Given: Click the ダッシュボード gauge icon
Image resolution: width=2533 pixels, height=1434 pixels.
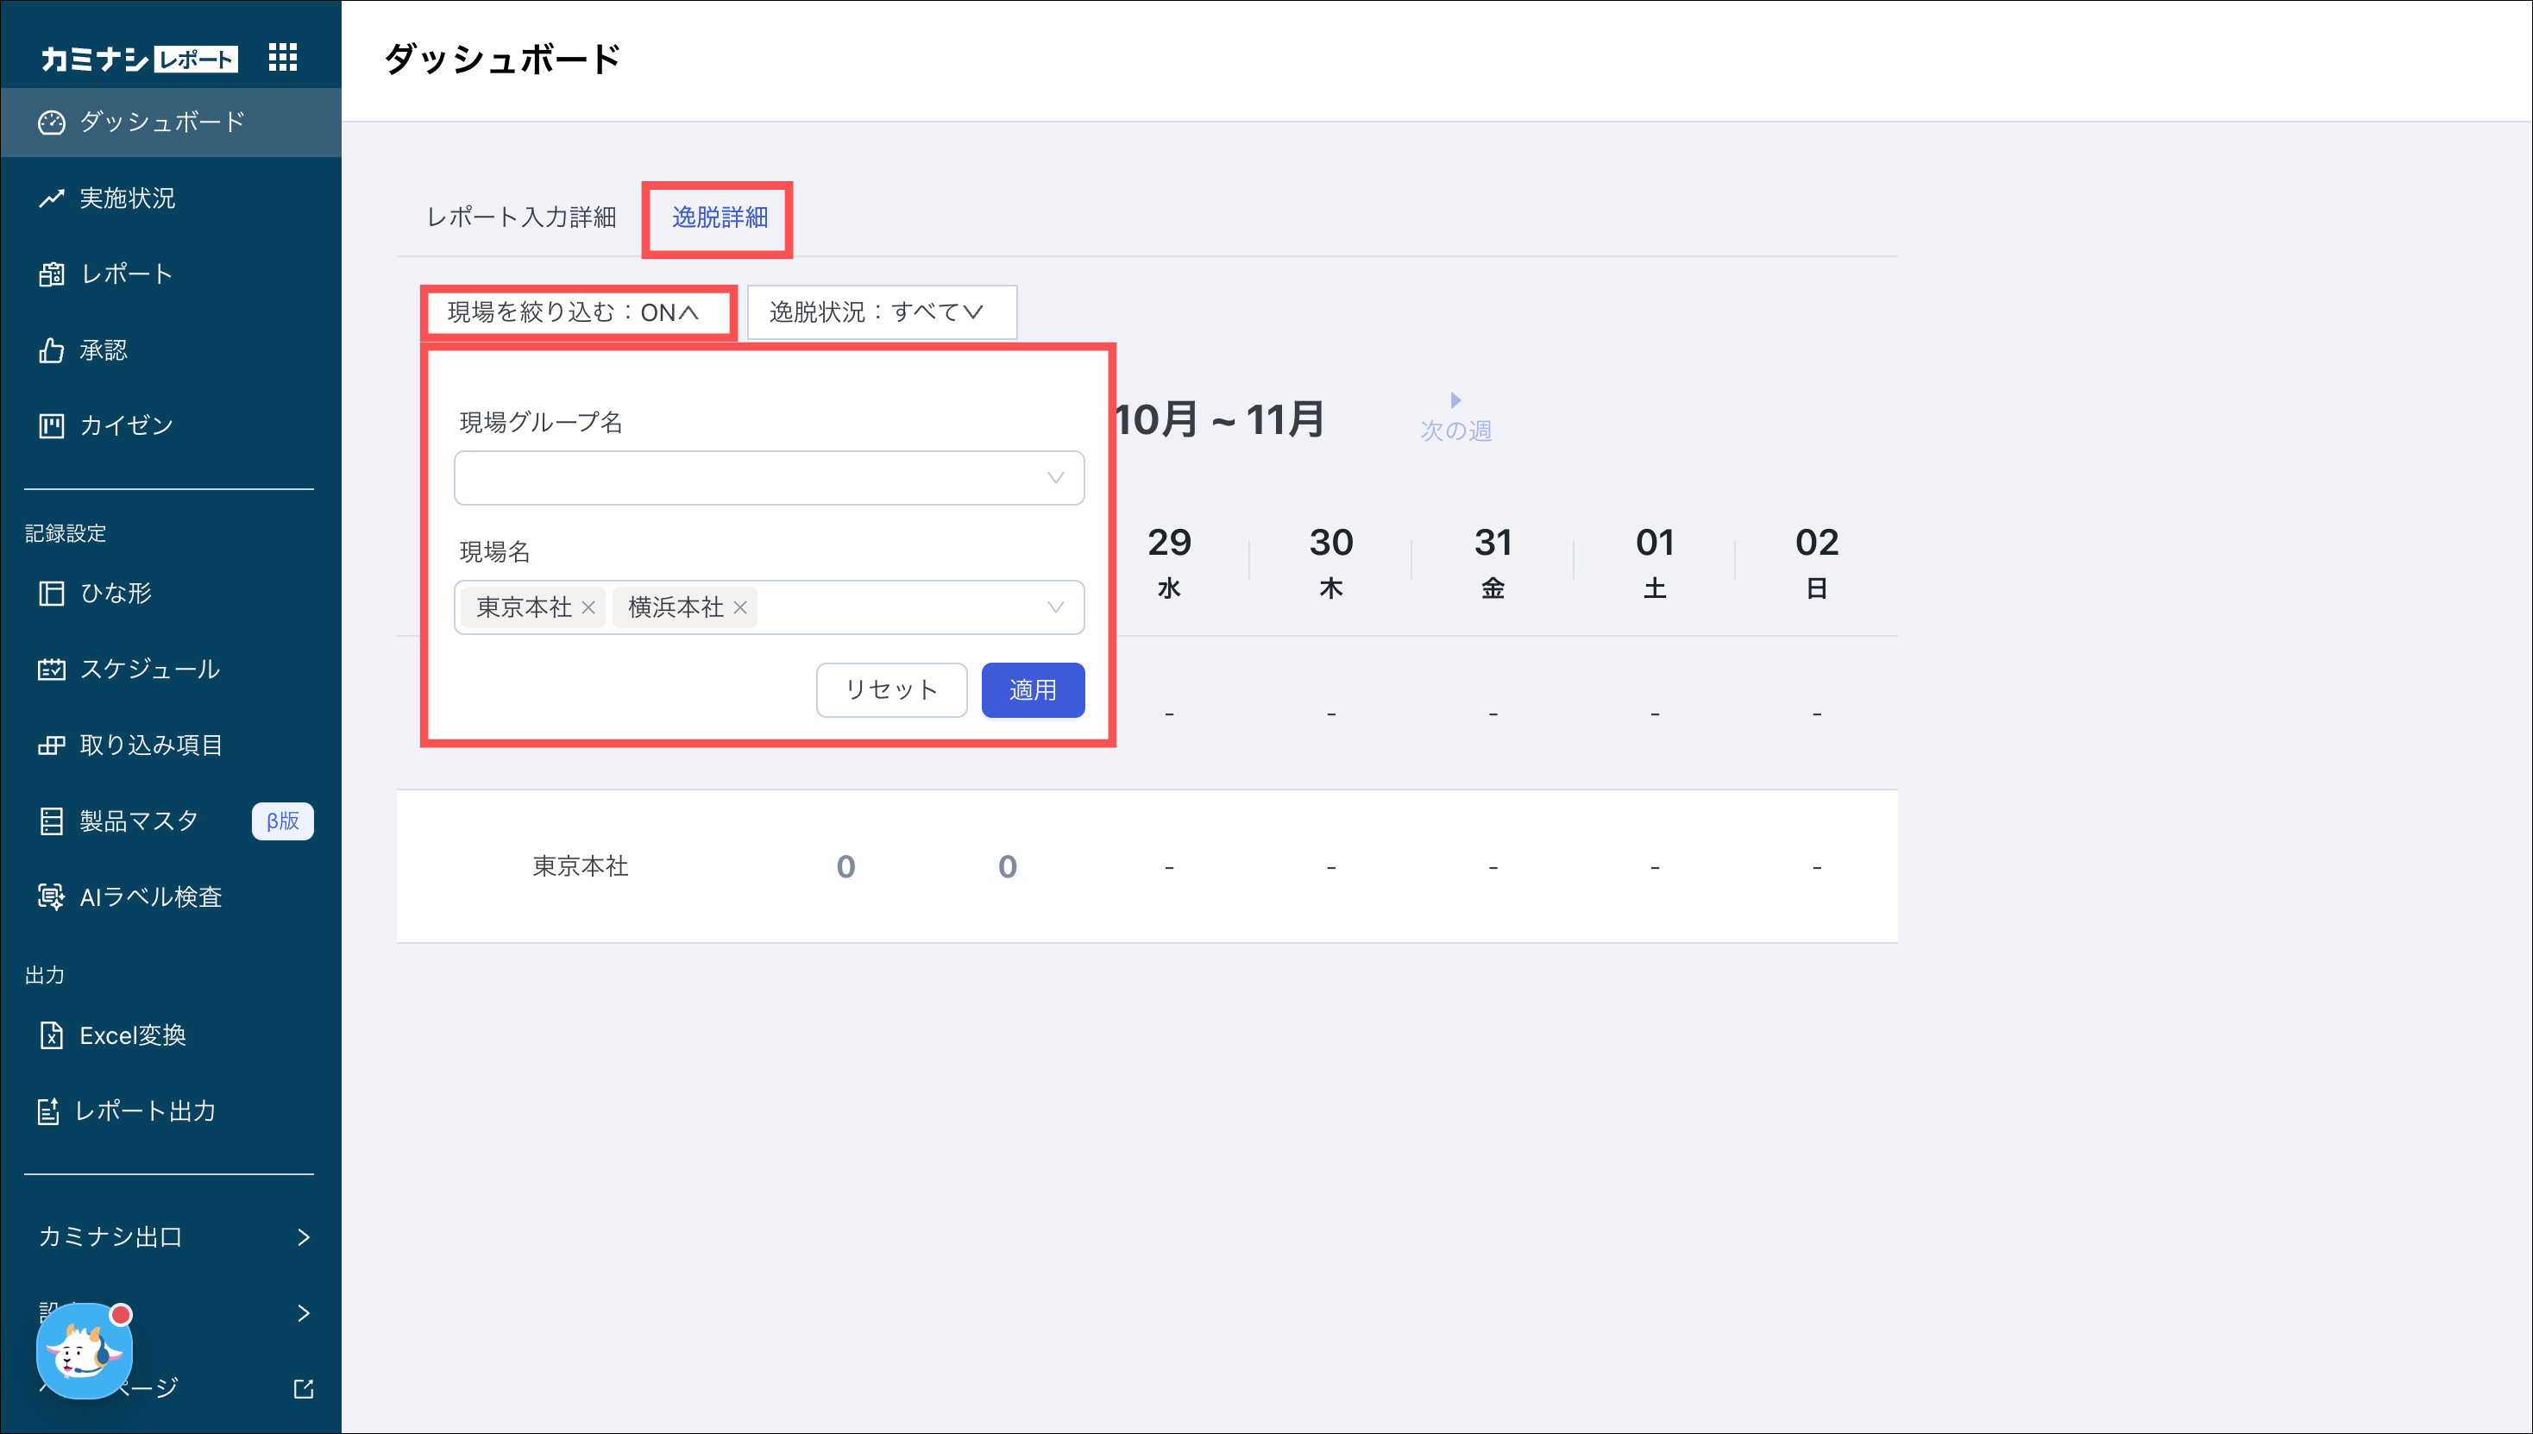Looking at the screenshot, I should (x=51, y=123).
